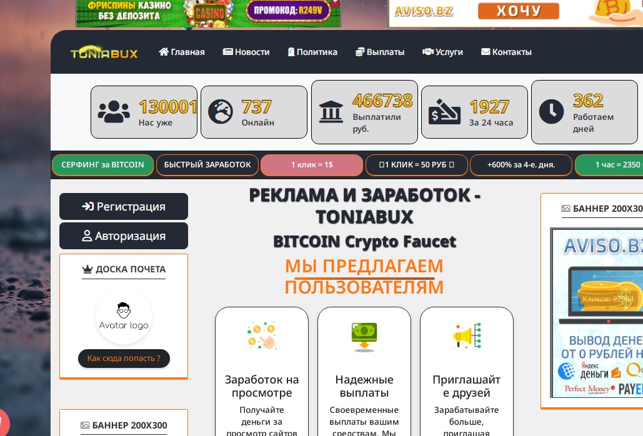Click the users group icon
Viewport: 643px width, 436px height.
click(x=114, y=112)
